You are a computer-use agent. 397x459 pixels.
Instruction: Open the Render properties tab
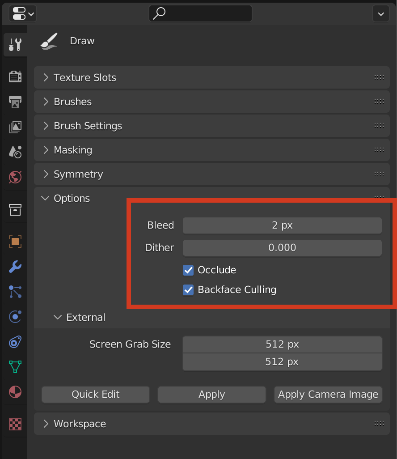(15, 76)
